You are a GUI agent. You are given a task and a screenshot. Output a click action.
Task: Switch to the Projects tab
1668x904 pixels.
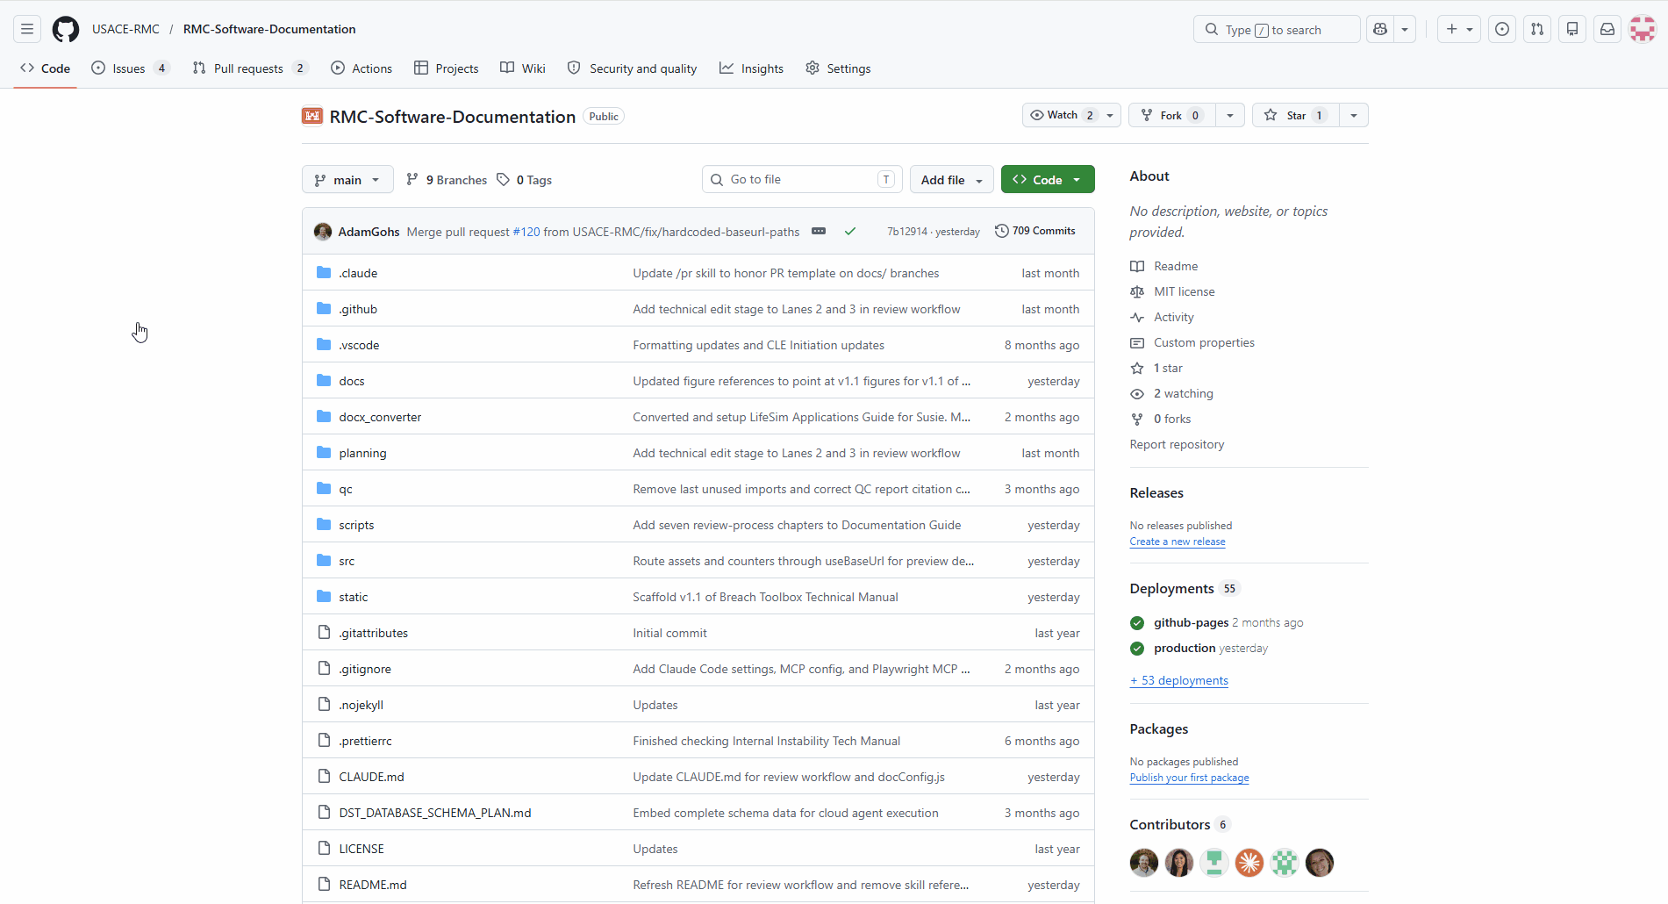(x=447, y=68)
